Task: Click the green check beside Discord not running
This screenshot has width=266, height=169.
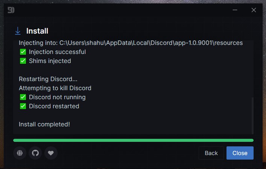Action: (x=23, y=97)
